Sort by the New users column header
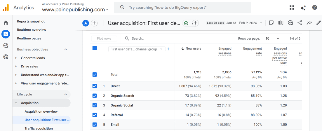Screen dimensions: 322x131 194,49
